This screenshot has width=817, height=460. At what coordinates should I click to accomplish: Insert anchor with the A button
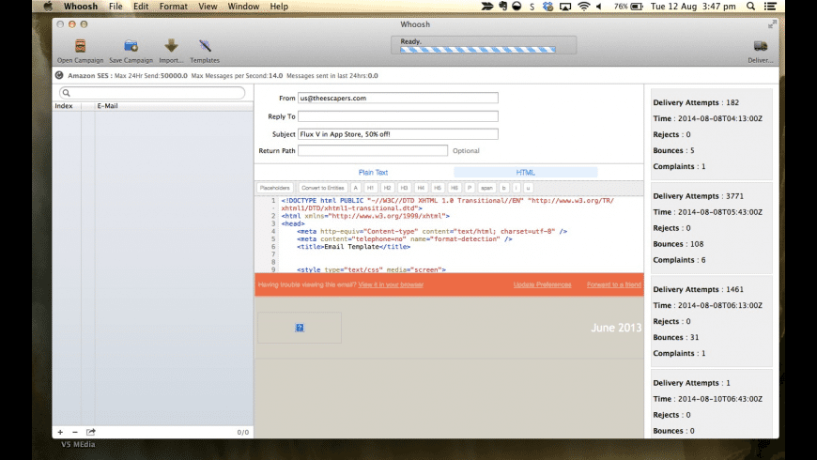(355, 188)
